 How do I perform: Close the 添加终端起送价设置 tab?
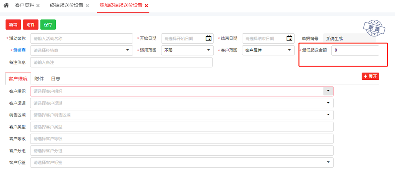[x=147, y=6]
